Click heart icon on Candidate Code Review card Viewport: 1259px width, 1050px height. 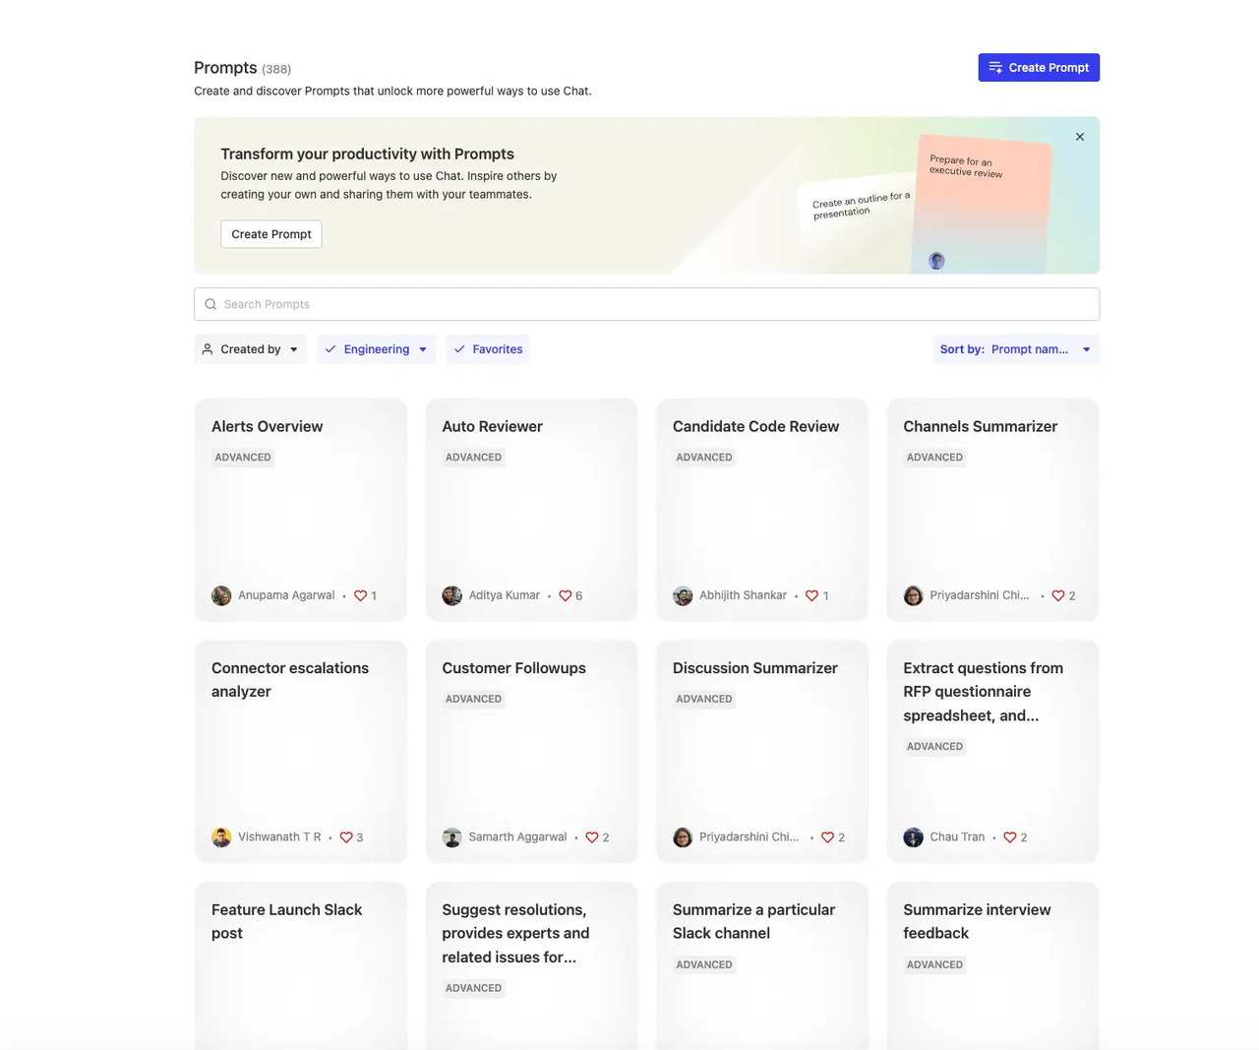812,595
